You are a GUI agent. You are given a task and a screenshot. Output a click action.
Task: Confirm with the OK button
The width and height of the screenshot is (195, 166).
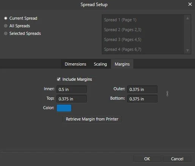(x=147, y=159)
